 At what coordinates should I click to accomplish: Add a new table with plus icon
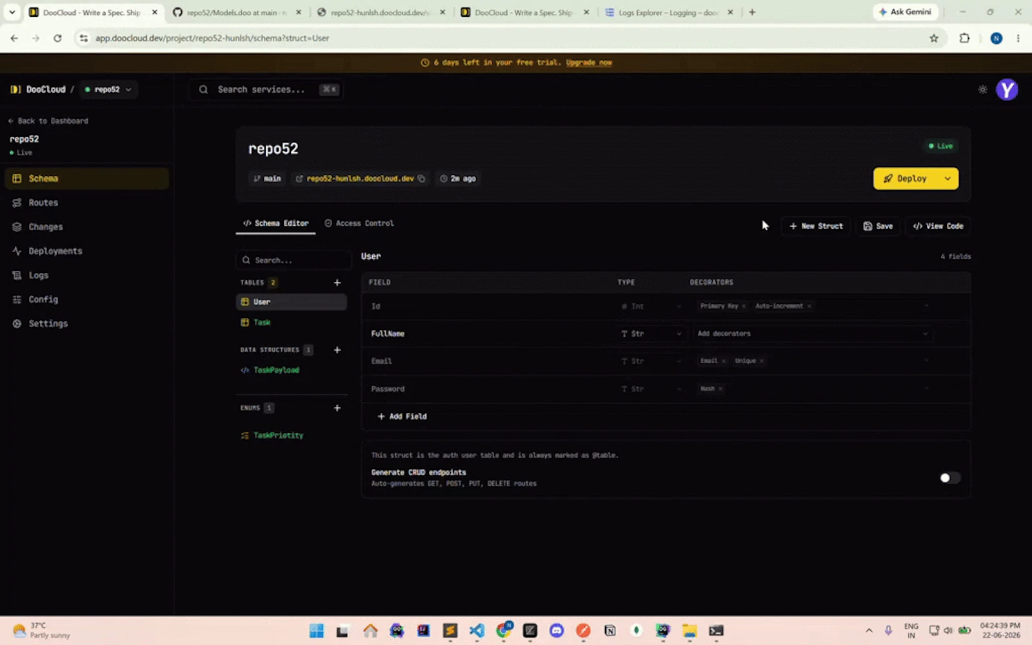337,283
